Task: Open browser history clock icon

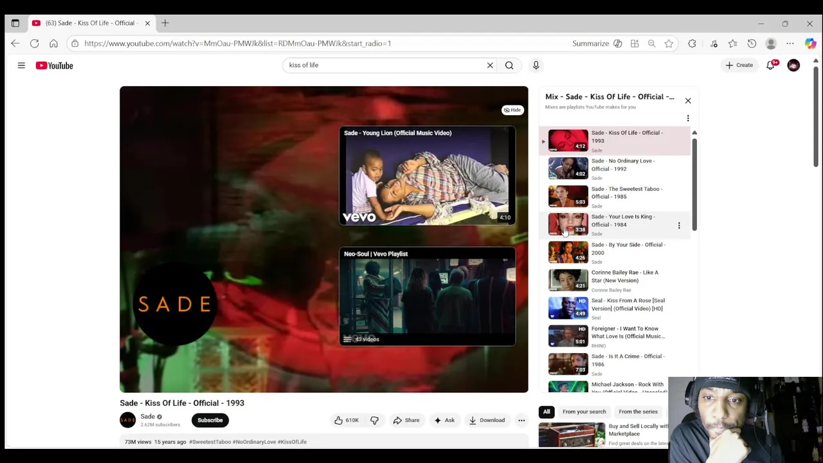Action: click(752, 43)
